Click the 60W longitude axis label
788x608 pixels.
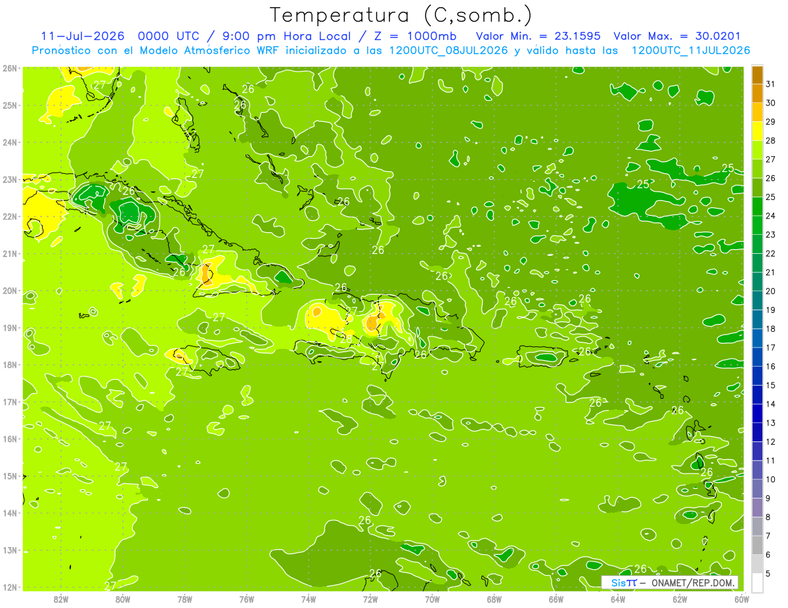pyautogui.click(x=741, y=599)
